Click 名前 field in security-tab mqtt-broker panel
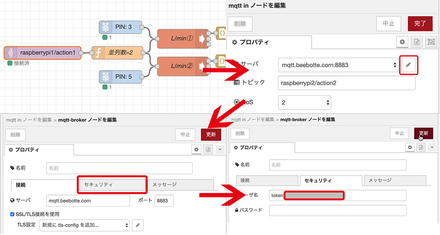 point(338,165)
